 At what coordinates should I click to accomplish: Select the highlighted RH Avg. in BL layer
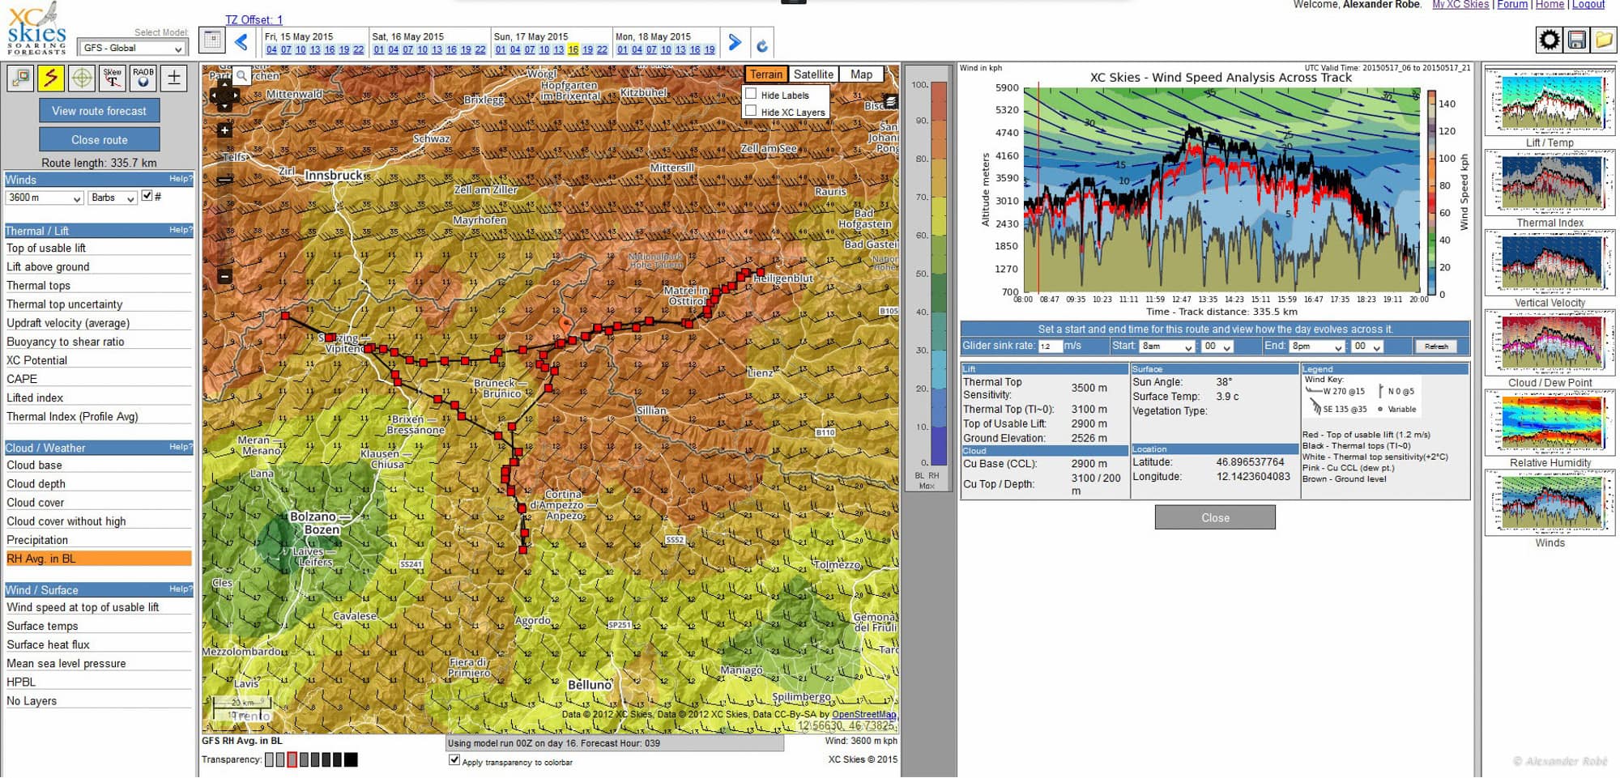[98, 559]
